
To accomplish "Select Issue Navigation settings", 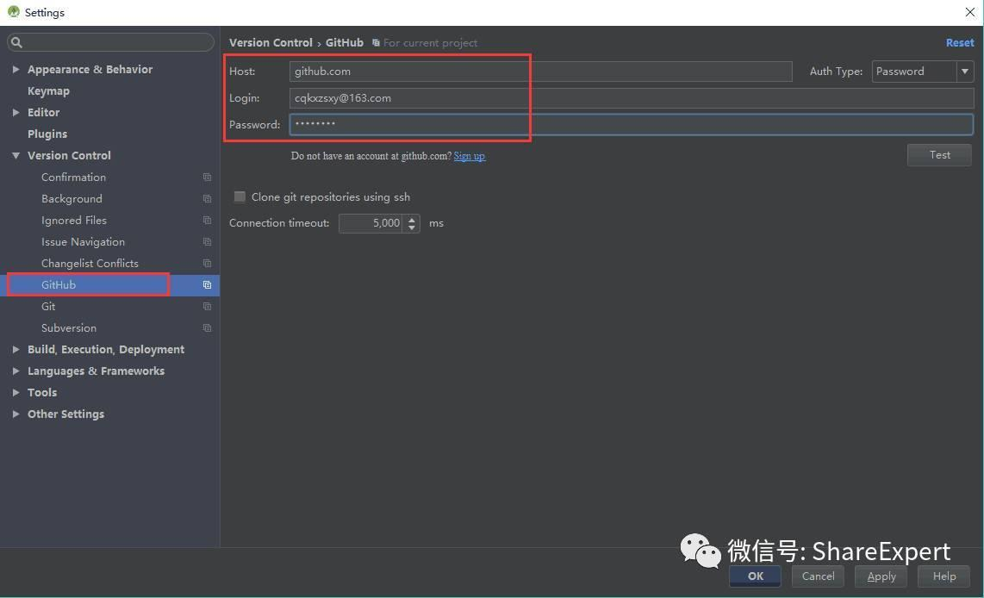I will click(83, 242).
